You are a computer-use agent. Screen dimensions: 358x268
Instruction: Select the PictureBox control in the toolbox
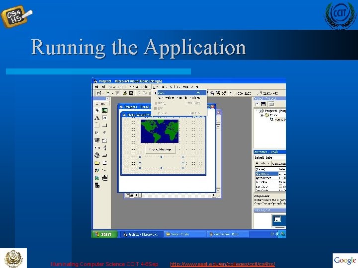(104, 111)
